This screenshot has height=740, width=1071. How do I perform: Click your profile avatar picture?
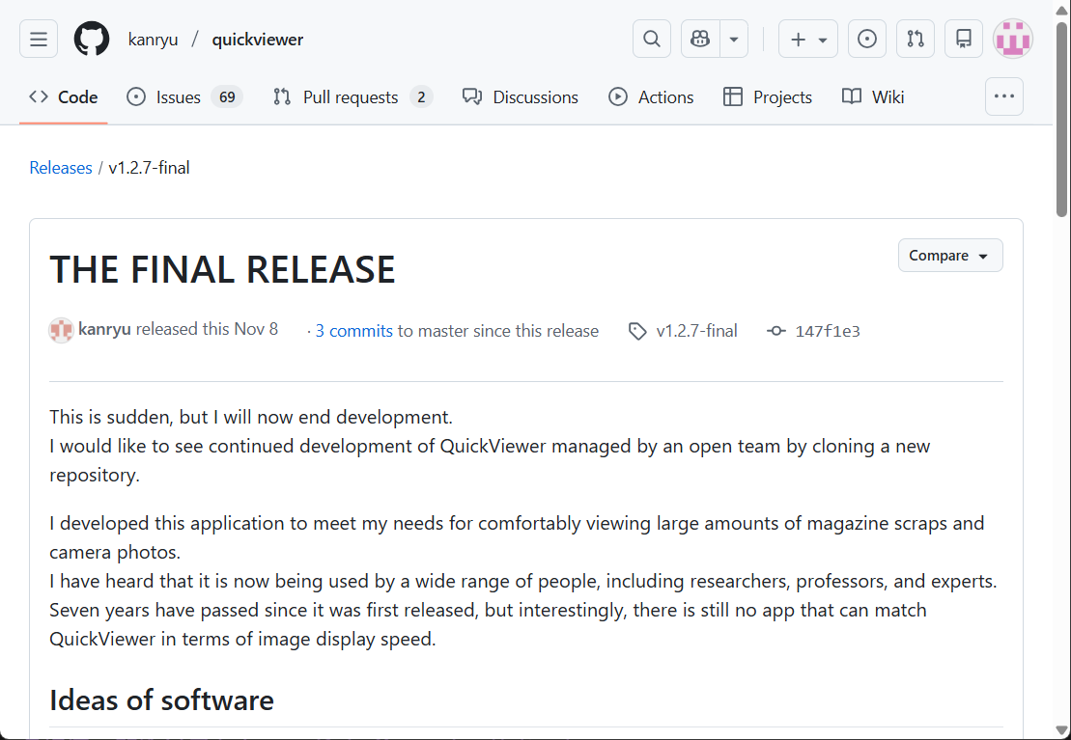pos(1012,39)
